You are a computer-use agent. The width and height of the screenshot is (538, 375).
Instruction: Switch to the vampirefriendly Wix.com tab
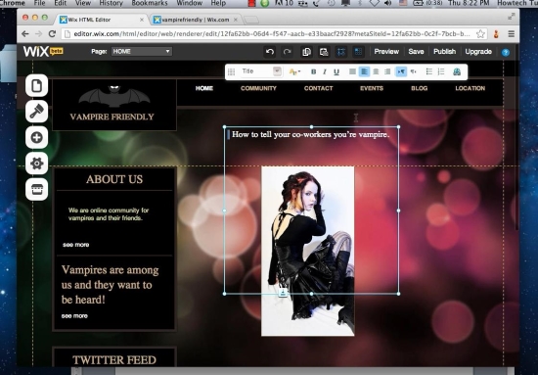tap(196, 20)
